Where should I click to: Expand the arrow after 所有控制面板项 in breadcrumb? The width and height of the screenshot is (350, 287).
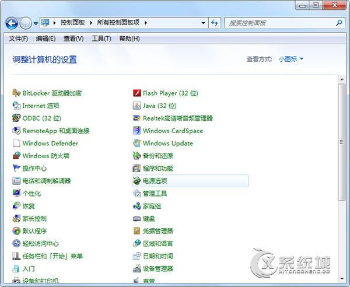[145, 23]
